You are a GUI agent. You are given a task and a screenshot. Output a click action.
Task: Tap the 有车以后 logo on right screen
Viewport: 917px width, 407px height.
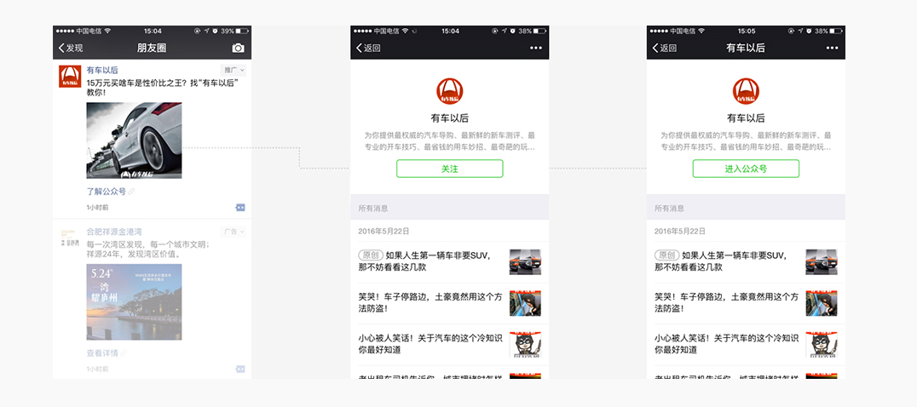(747, 91)
